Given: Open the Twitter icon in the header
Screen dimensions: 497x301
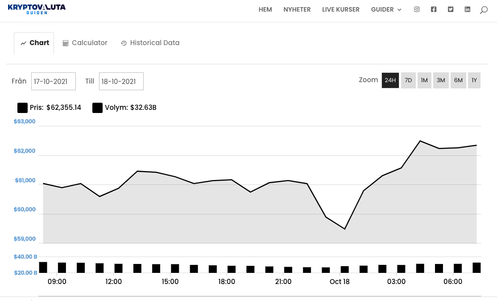Looking at the screenshot, I should 450,9.
